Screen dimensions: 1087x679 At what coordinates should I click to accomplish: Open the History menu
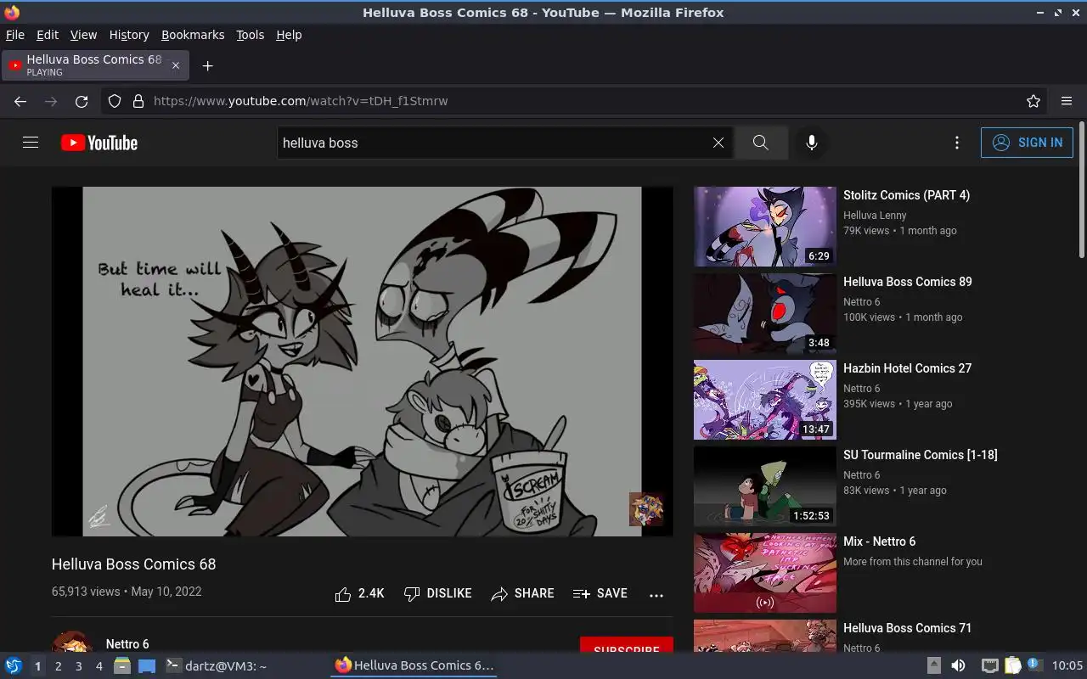click(129, 35)
